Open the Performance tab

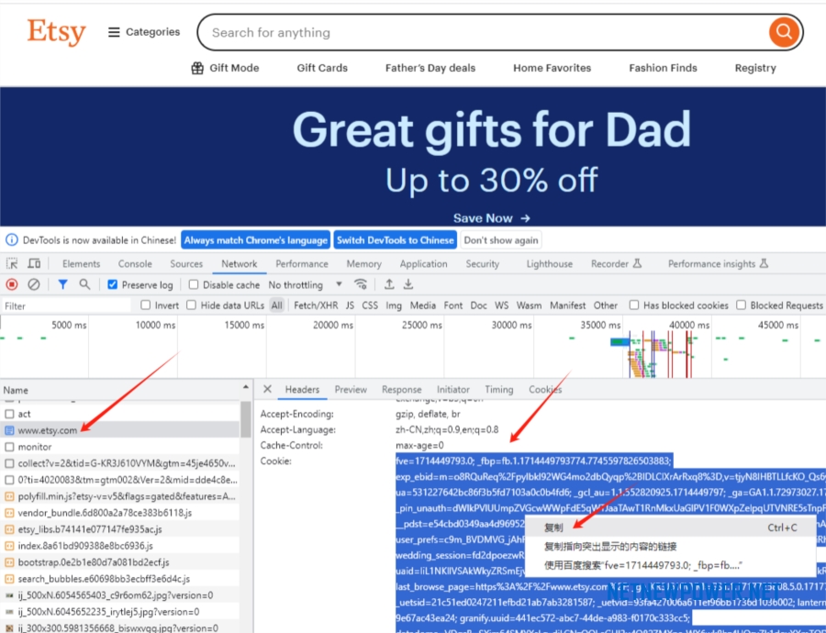302,264
